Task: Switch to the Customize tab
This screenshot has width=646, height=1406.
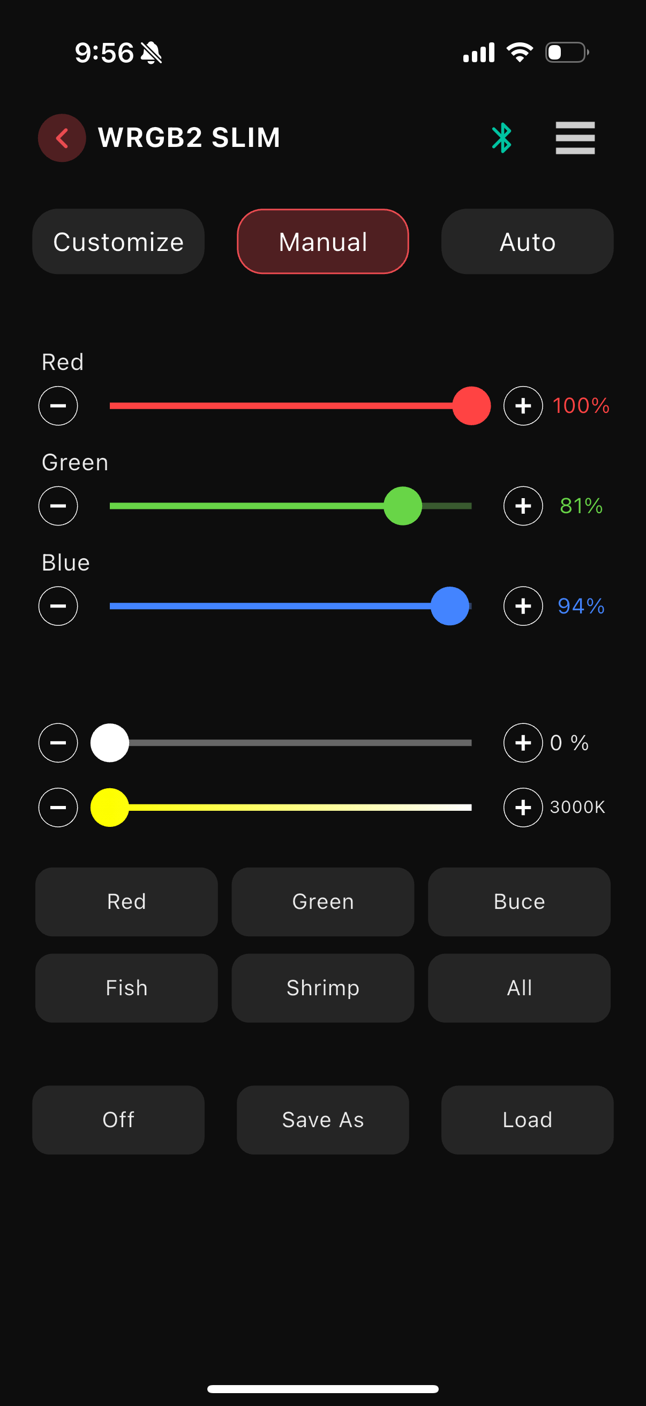Action: pyautogui.click(x=118, y=241)
